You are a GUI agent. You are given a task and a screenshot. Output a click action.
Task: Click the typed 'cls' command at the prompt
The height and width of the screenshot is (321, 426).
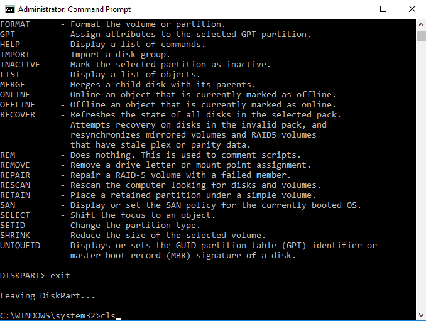pos(108,315)
